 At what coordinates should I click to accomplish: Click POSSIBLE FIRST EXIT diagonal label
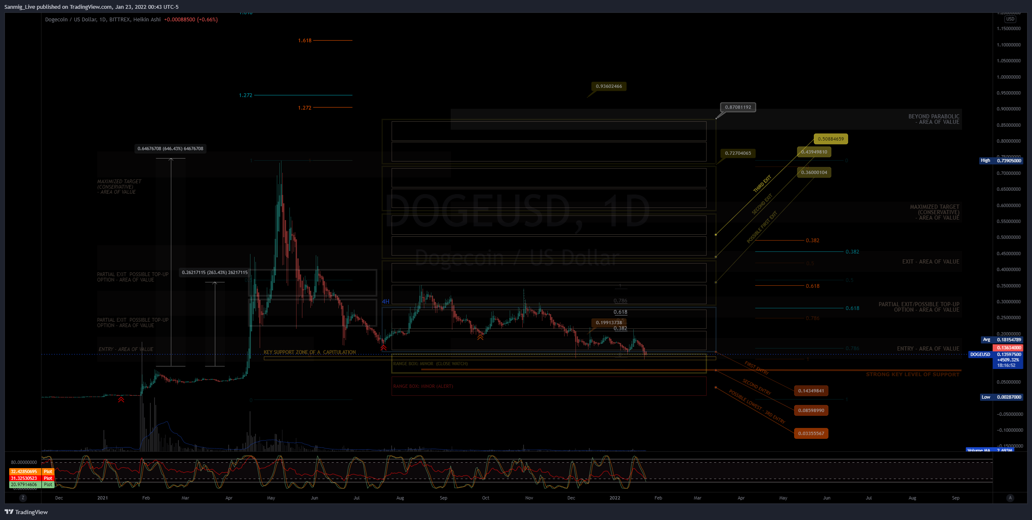762,227
